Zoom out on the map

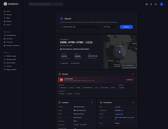(x=134, y=40)
